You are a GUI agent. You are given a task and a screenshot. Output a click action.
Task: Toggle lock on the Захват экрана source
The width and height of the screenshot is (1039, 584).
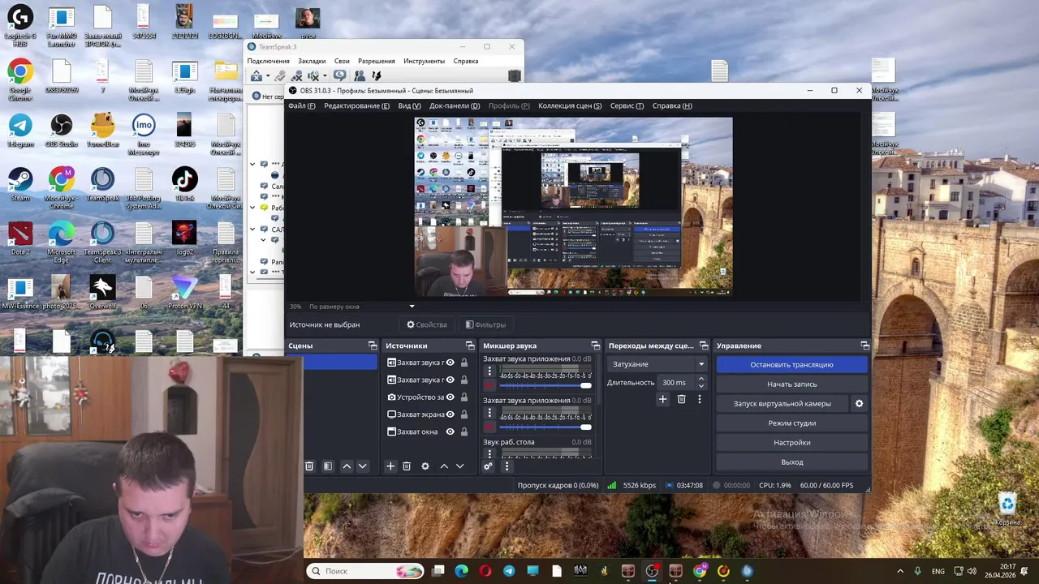pyautogui.click(x=464, y=414)
